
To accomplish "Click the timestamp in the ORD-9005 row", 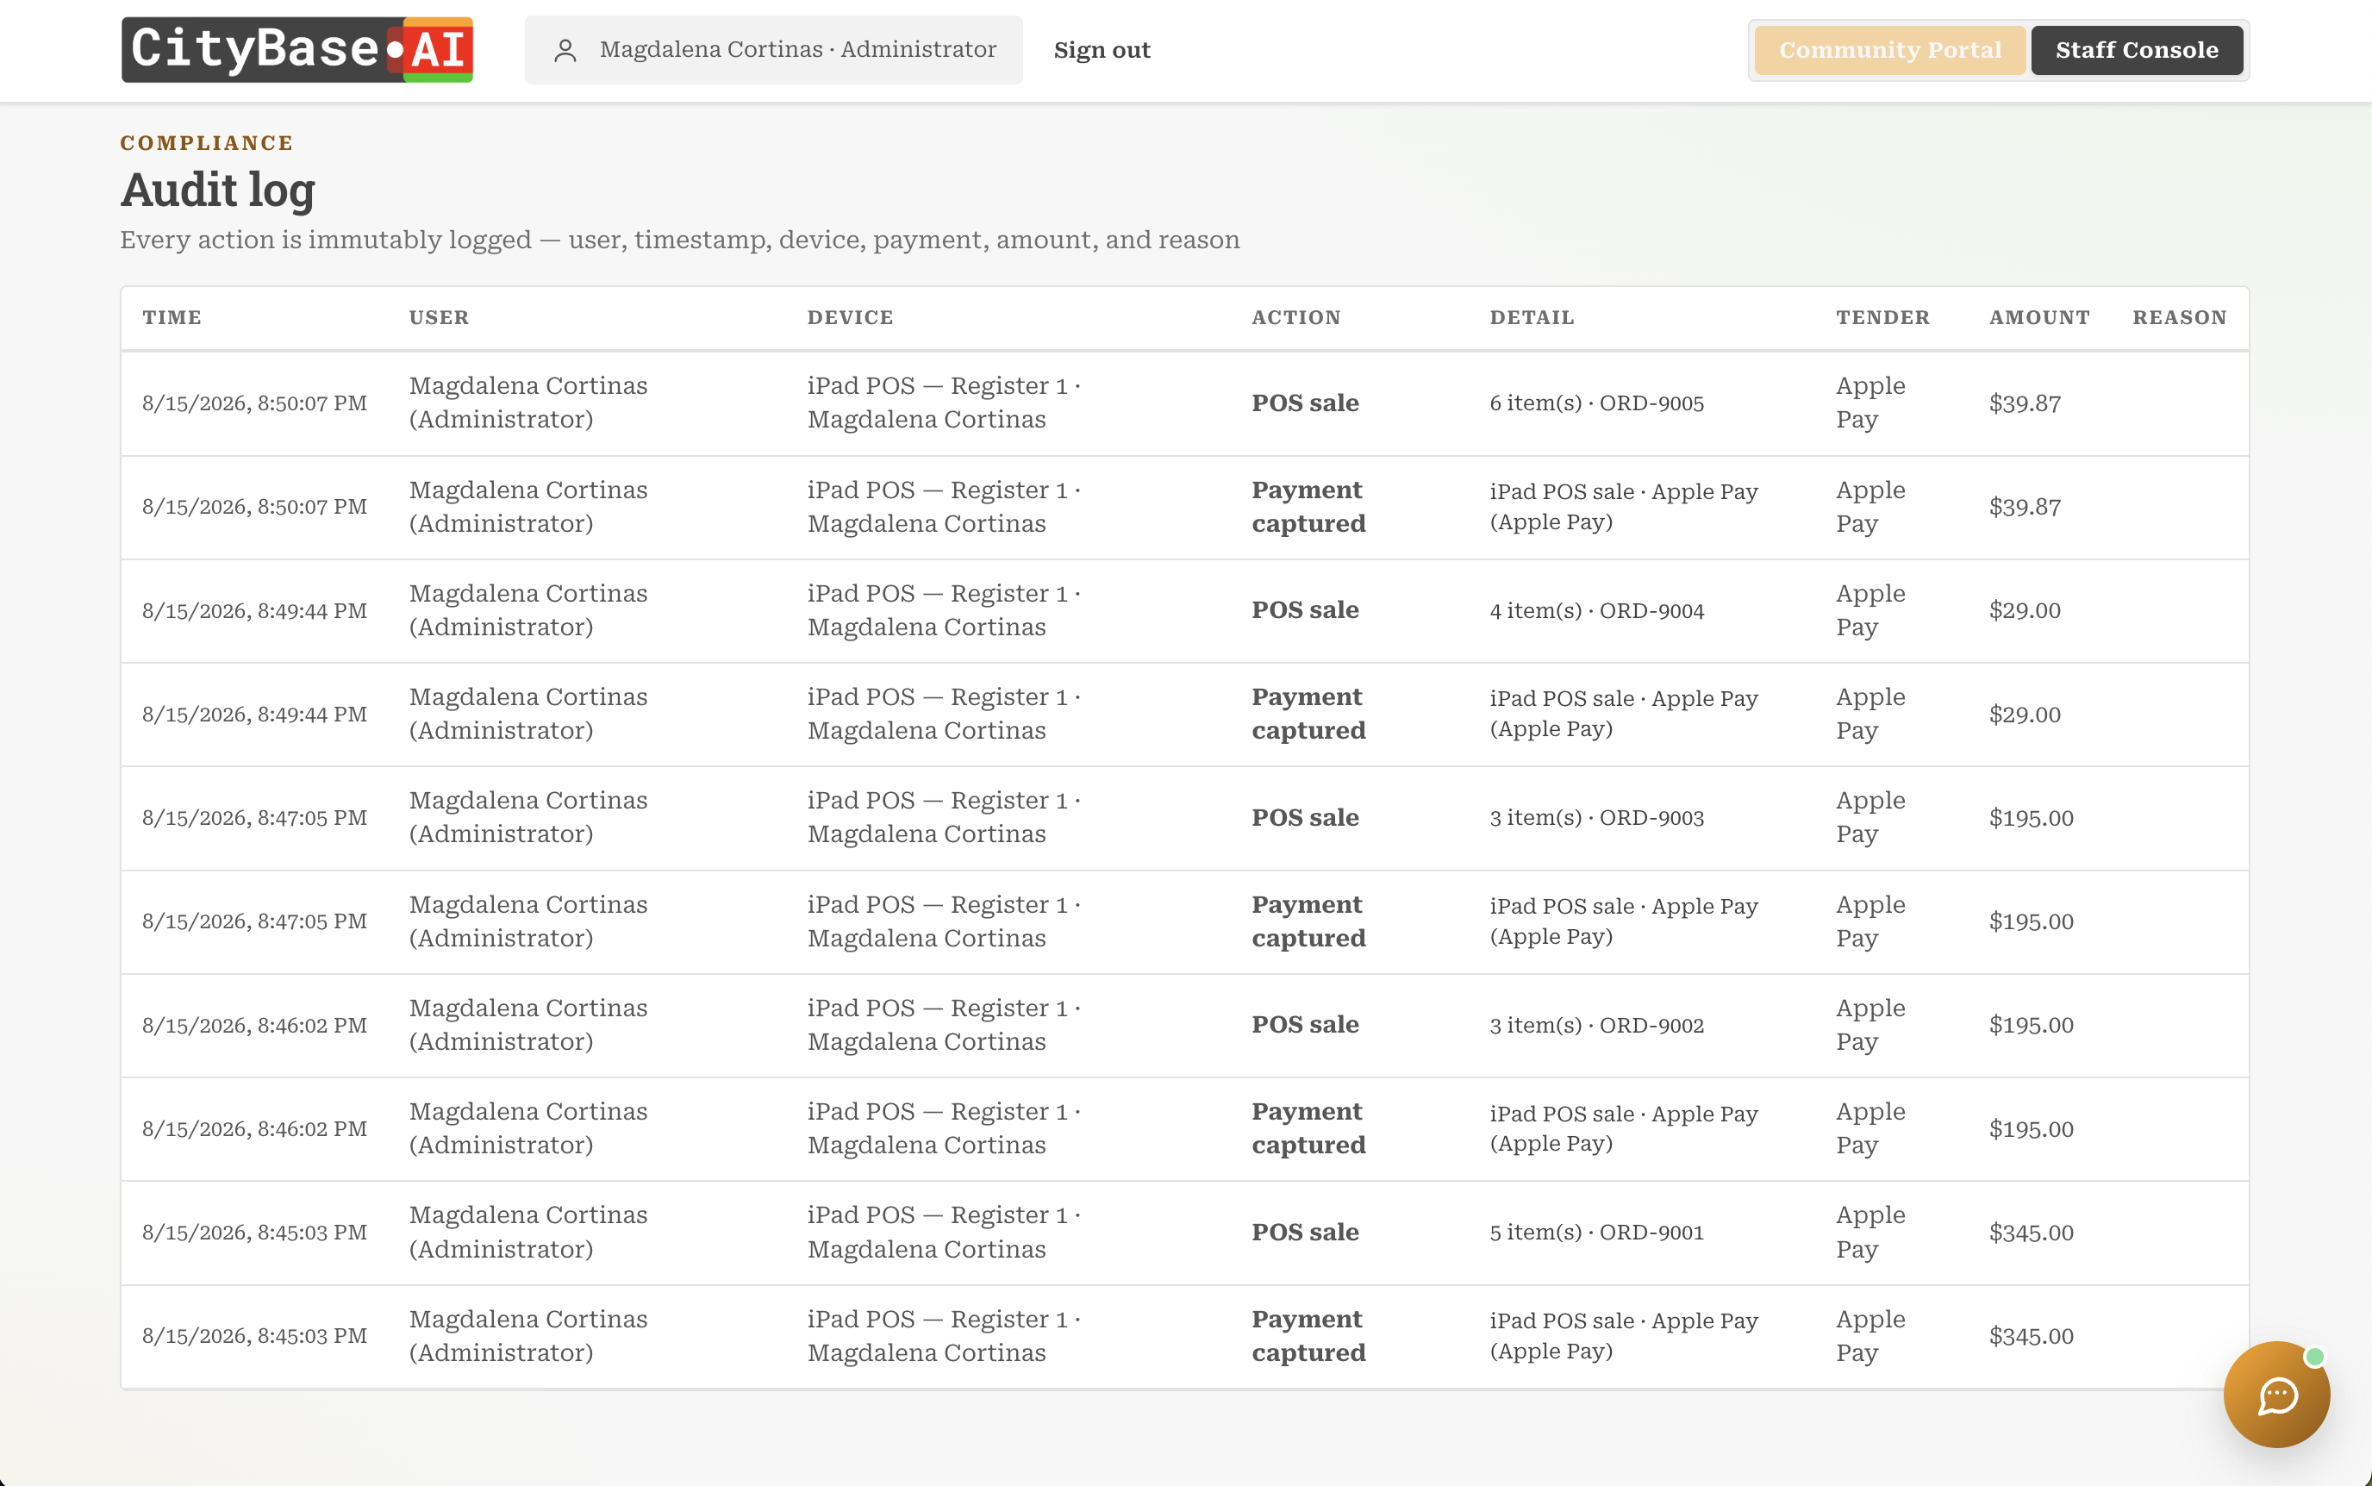I will (x=254, y=403).
